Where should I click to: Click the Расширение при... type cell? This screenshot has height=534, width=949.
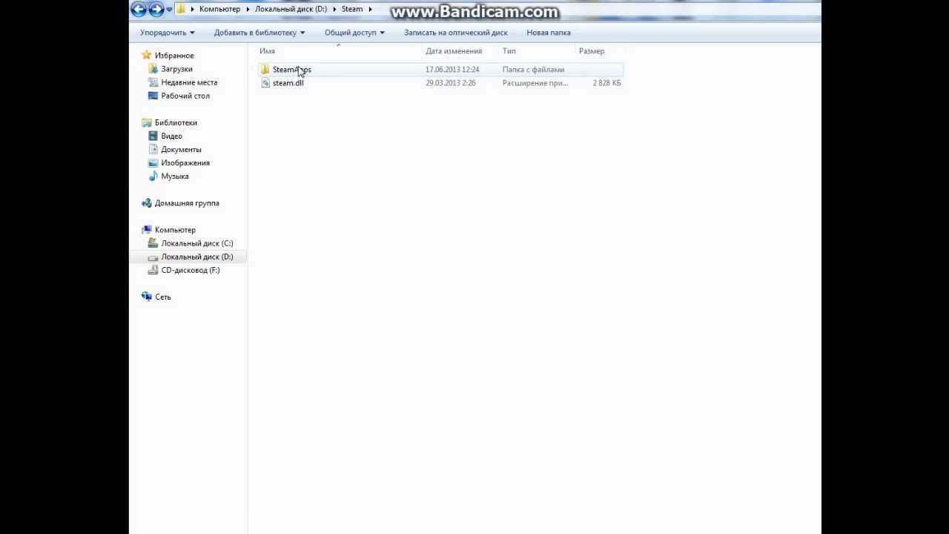(x=535, y=83)
